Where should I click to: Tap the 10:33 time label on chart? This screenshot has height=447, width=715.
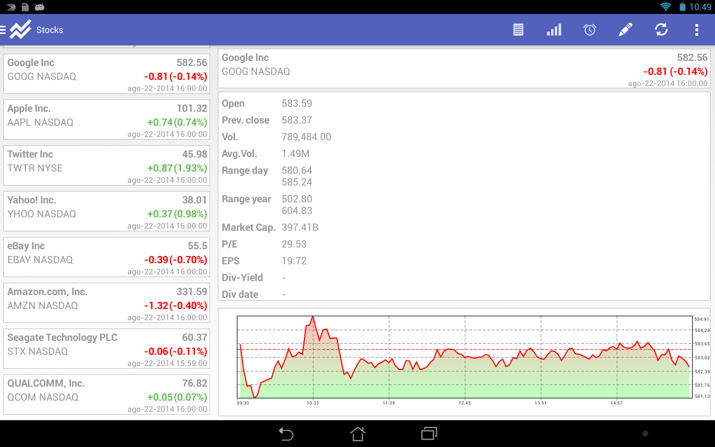pos(313,403)
